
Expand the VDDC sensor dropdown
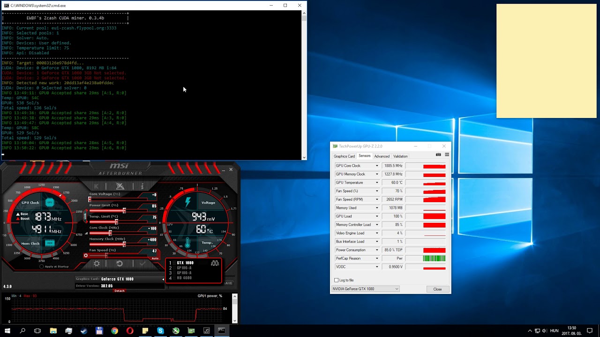click(x=376, y=267)
